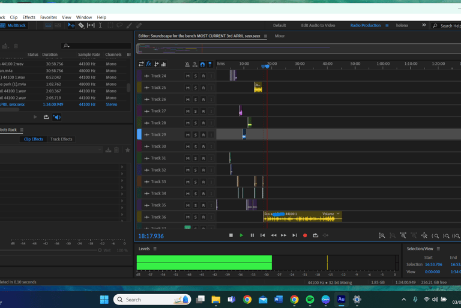Start playback with the green Play button

coord(241,235)
